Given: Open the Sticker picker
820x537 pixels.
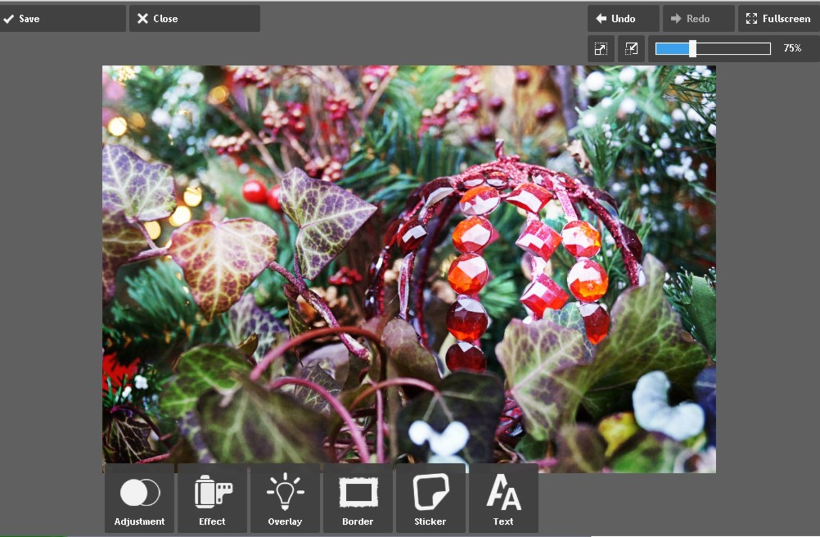Looking at the screenshot, I should (x=430, y=499).
